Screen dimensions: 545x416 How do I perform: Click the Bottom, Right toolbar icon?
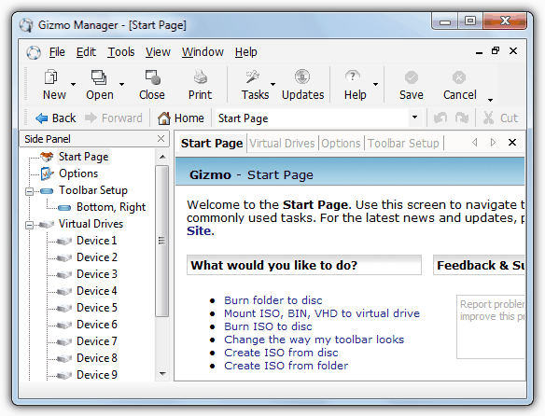(64, 208)
